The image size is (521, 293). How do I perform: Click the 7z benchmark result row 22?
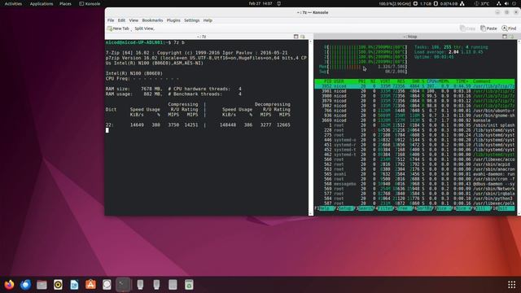[x=198, y=125]
